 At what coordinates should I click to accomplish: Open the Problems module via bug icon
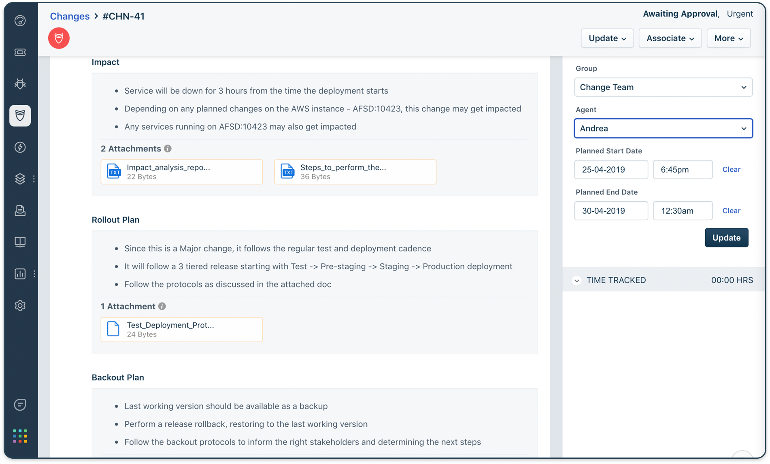pyautogui.click(x=20, y=84)
